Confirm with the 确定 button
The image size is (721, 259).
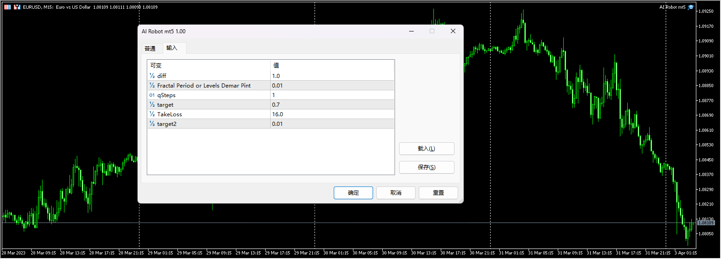(353, 193)
